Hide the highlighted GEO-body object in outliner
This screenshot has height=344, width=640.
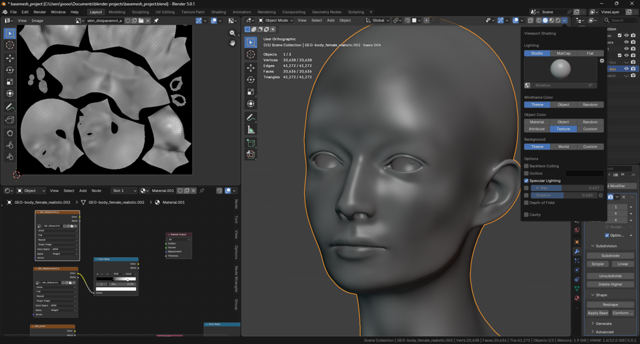point(626,68)
